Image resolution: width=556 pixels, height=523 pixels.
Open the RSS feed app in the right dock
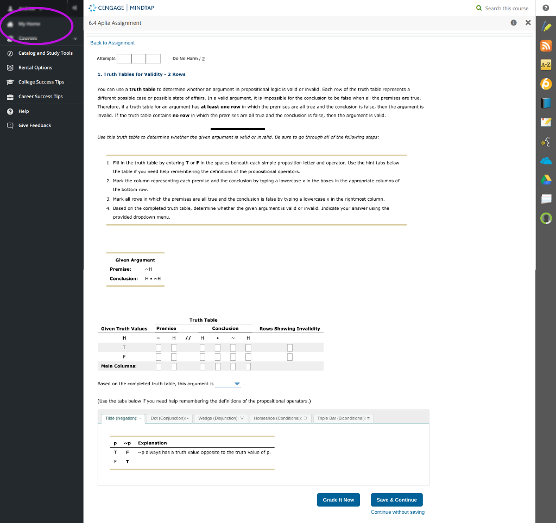tap(546, 46)
